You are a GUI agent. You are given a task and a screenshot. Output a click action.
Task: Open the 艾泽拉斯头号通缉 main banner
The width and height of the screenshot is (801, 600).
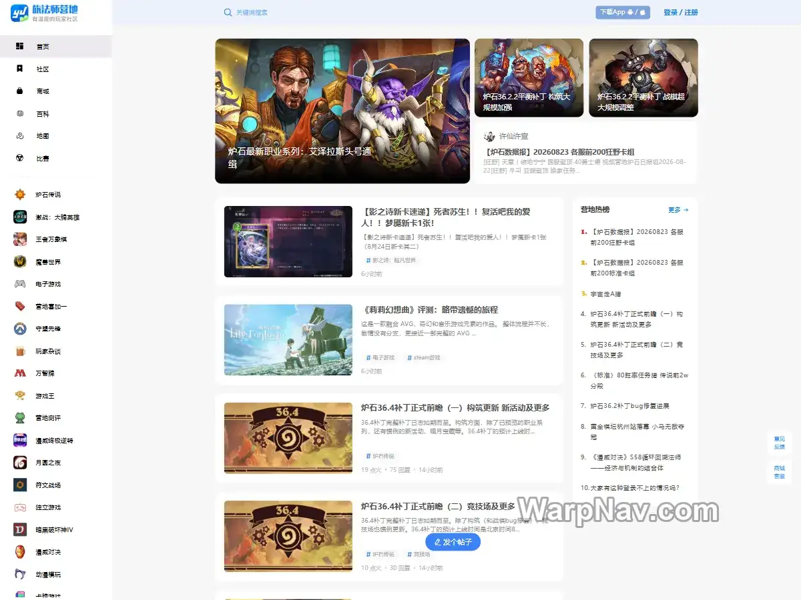coord(342,111)
